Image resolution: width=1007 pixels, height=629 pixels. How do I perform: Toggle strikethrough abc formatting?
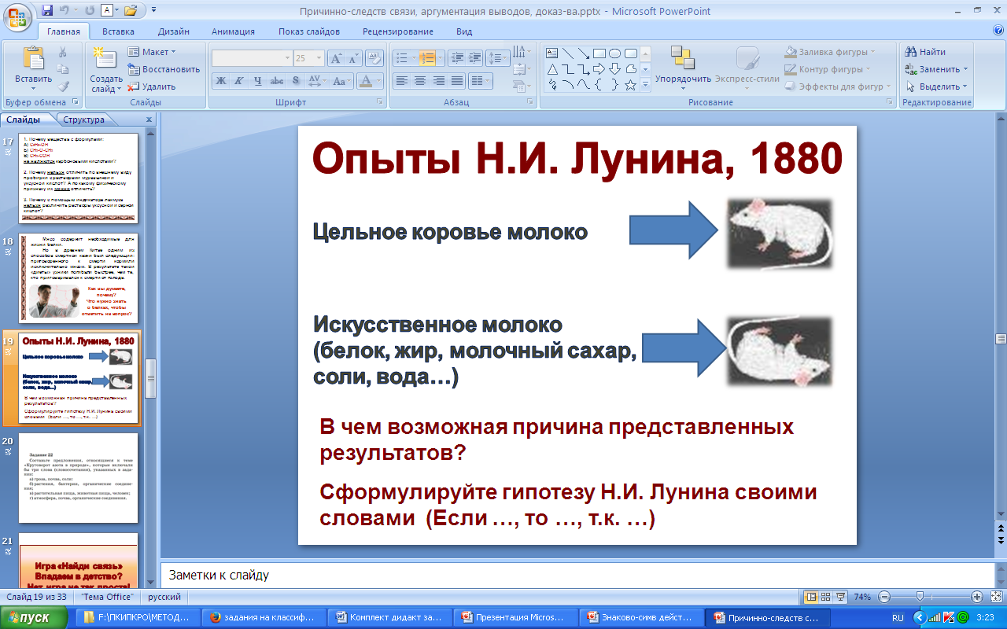coord(277,80)
